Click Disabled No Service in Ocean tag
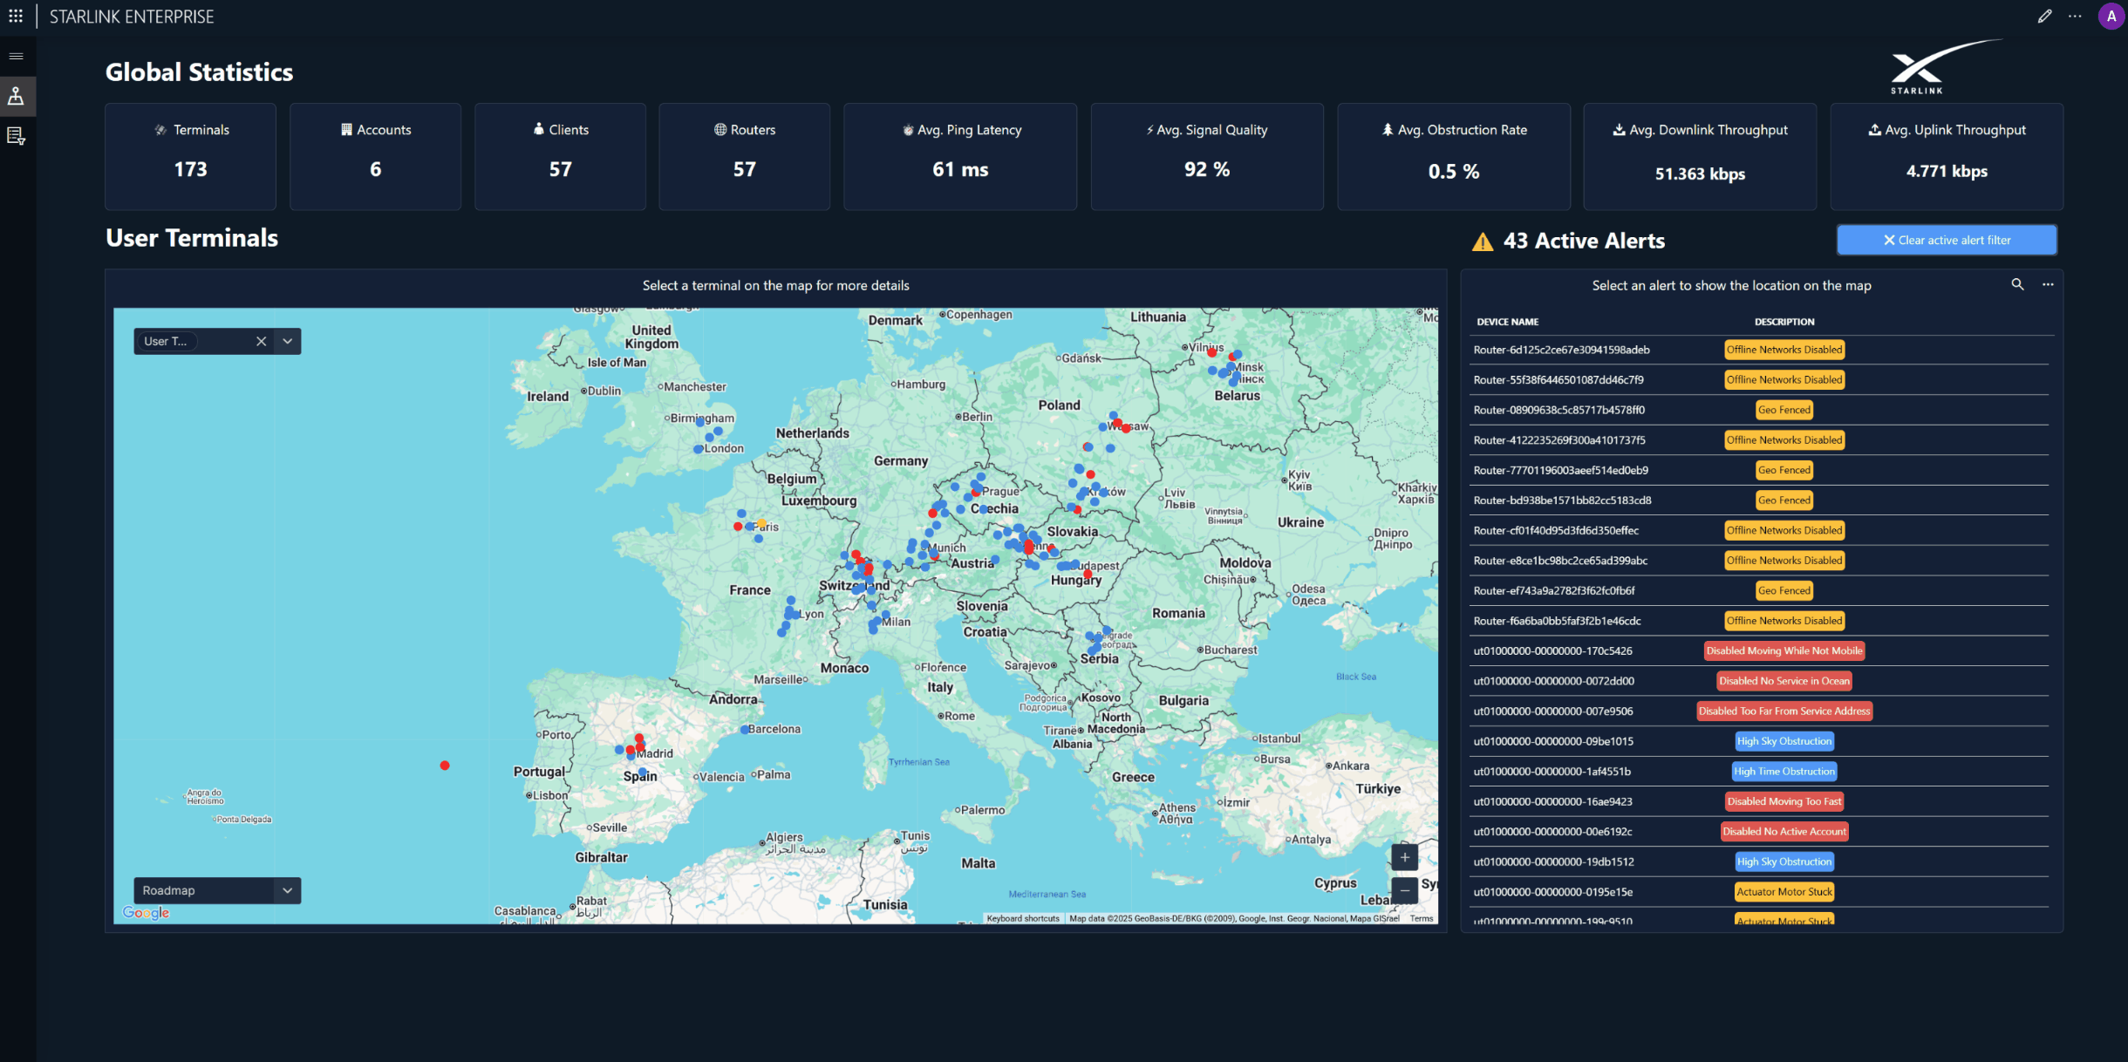The image size is (2128, 1062). pyautogui.click(x=1784, y=681)
